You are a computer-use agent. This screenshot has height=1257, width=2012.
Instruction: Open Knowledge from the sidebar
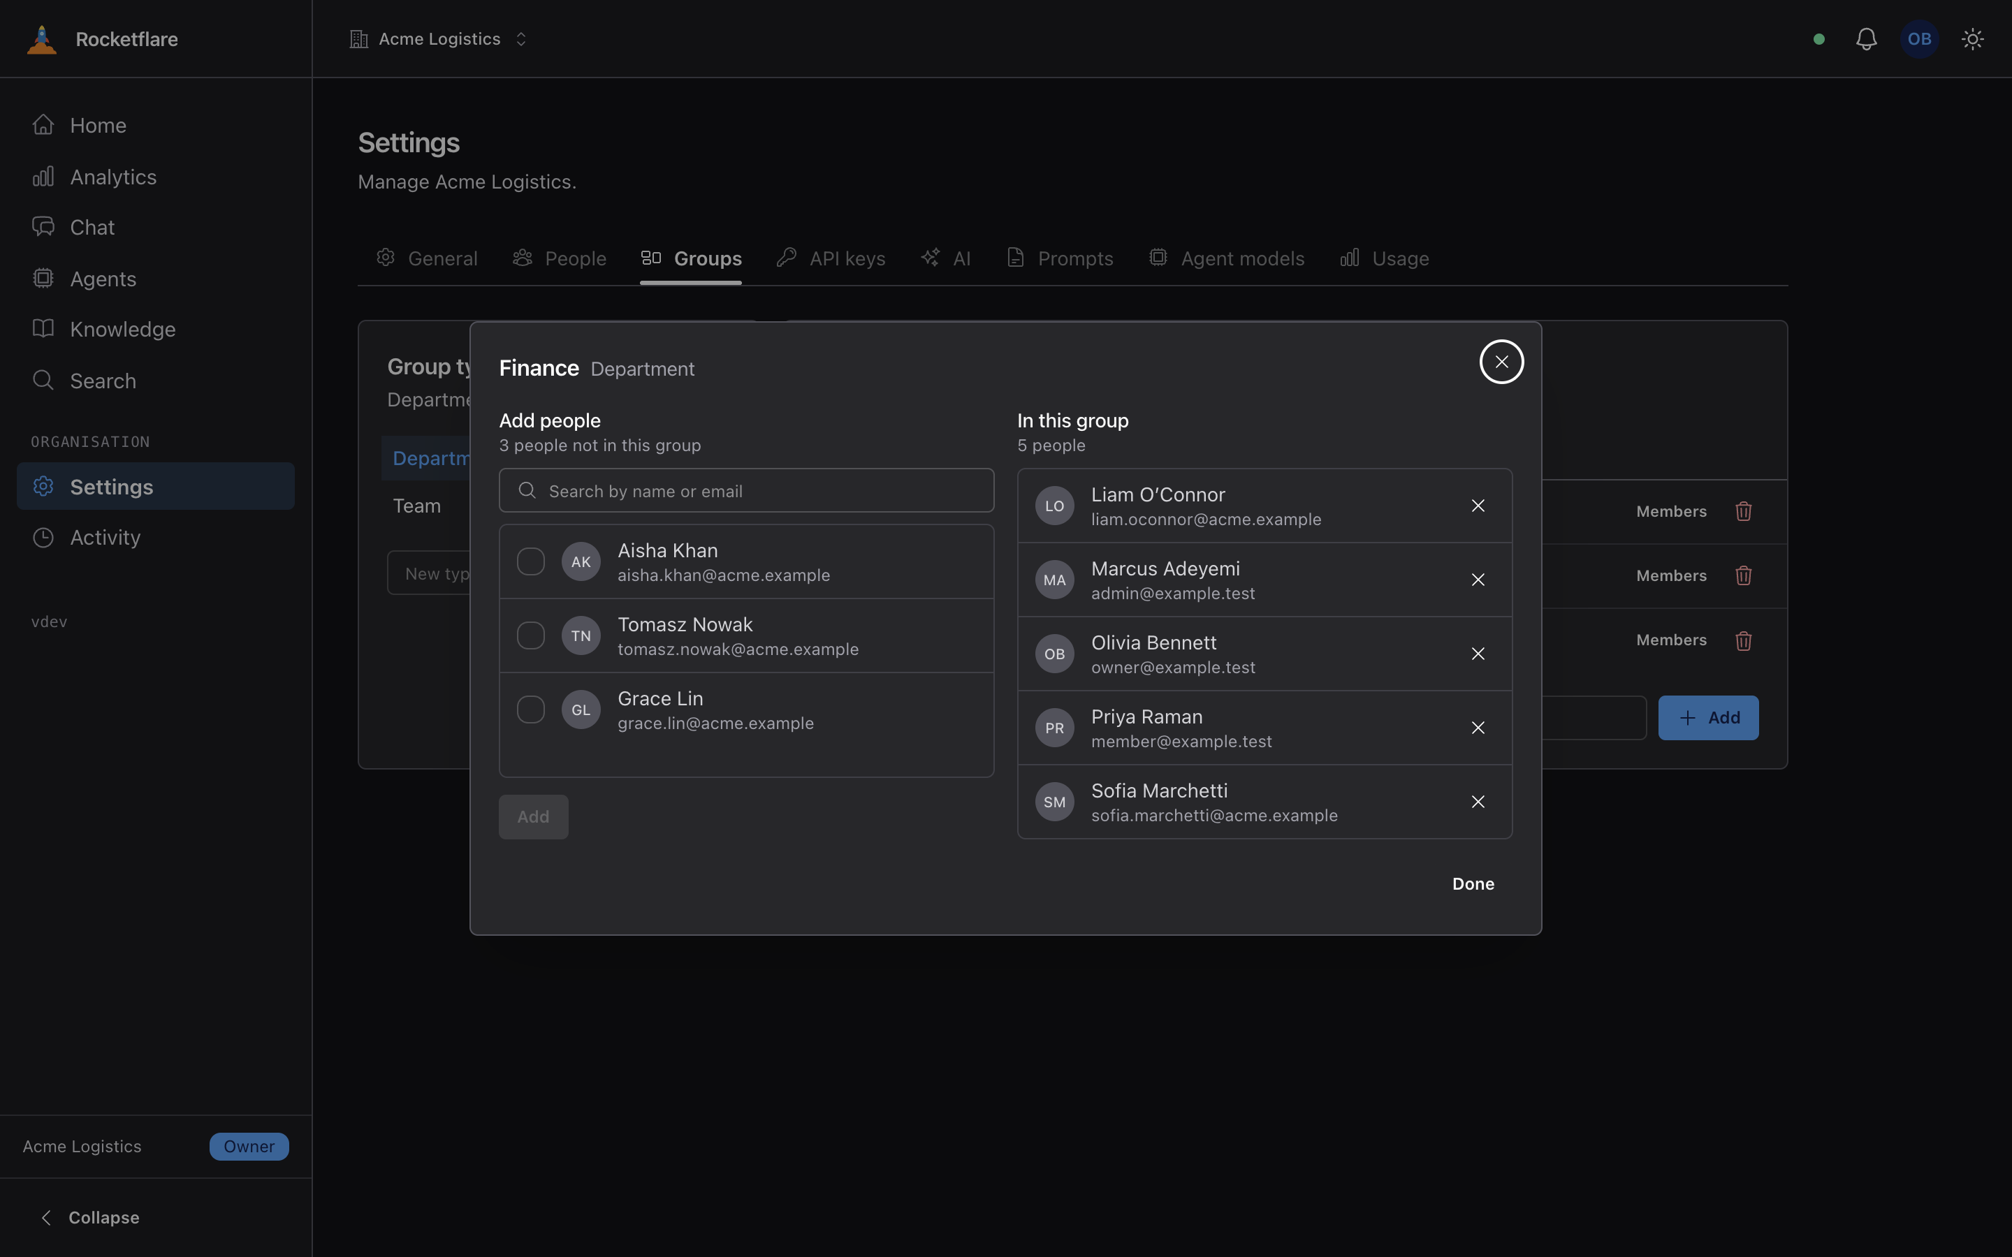[x=156, y=329]
